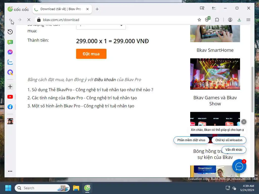
Task: Open the ad-block shield icon
Action: click(x=207, y=19)
